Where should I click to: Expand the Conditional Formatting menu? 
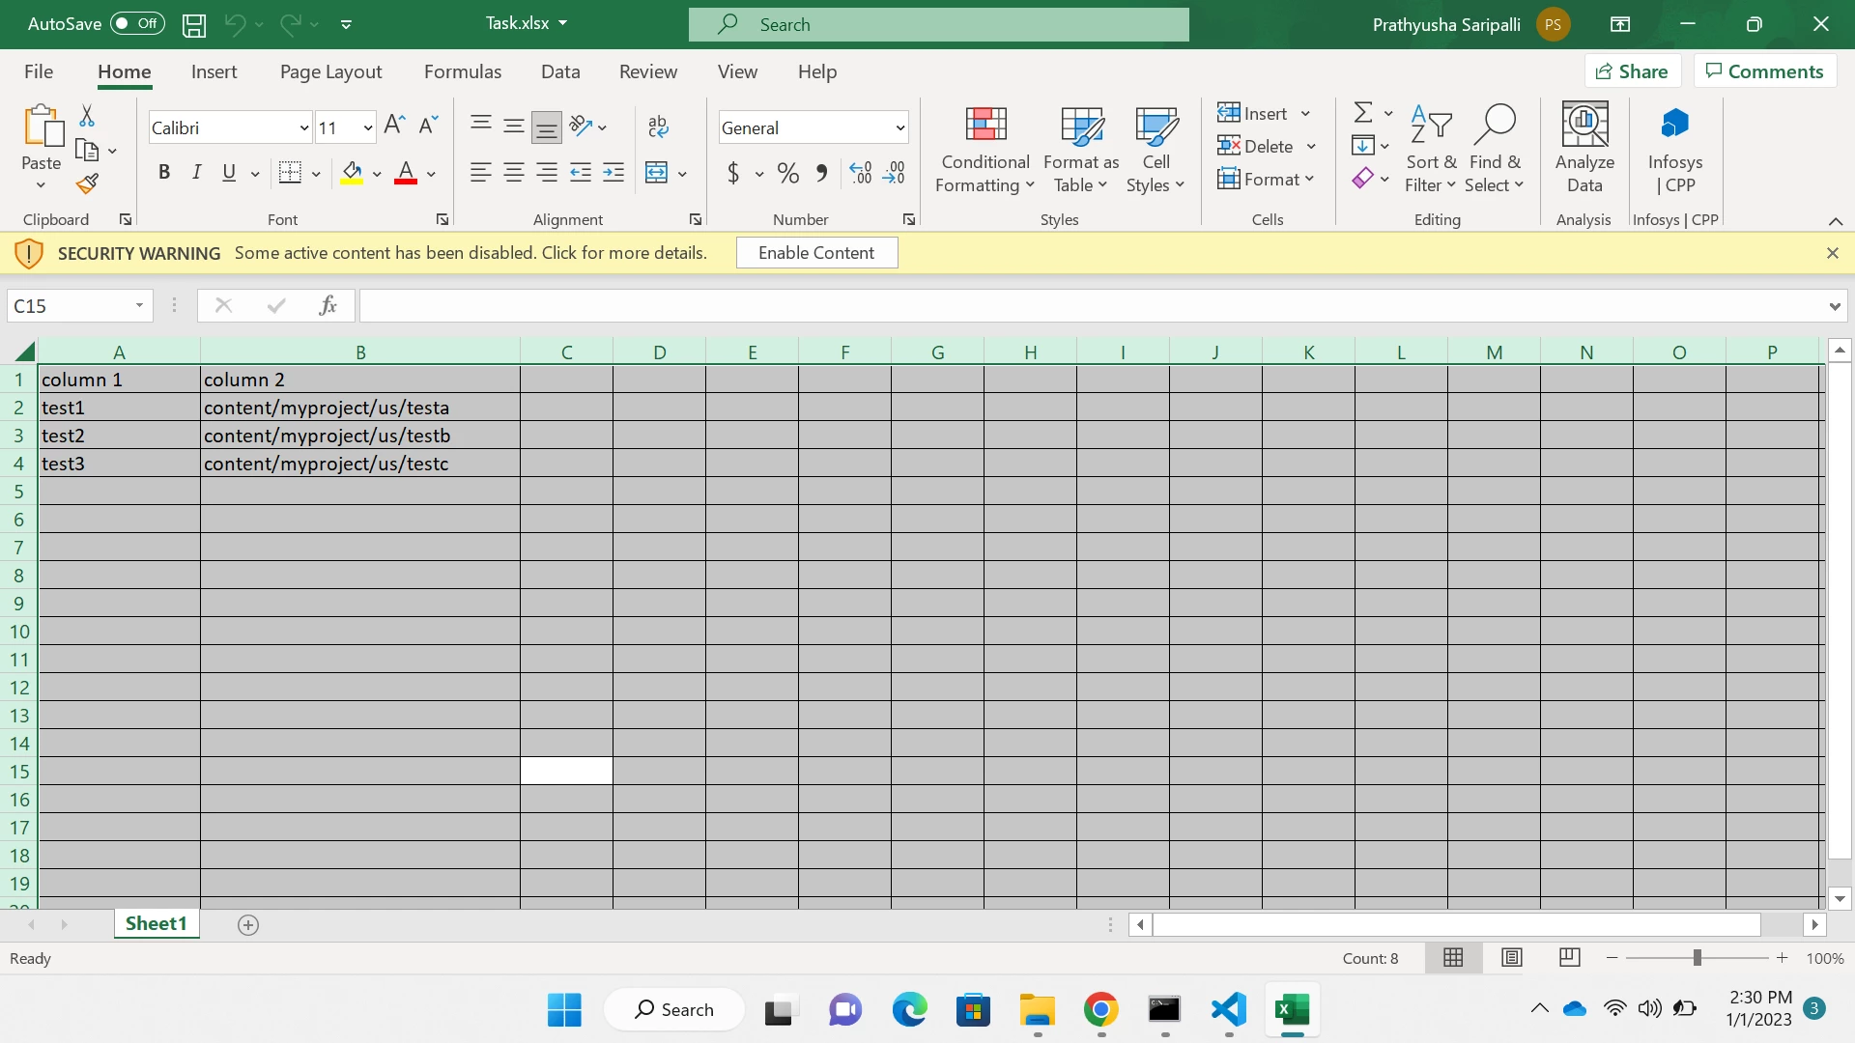(x=985, y=148)
